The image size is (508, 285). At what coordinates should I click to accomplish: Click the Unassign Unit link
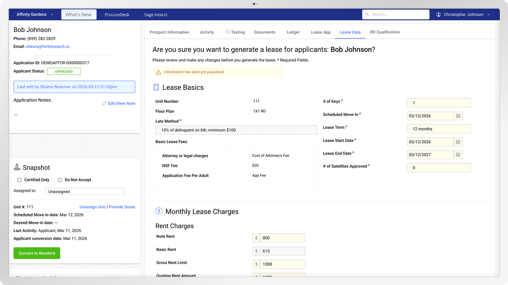click(92, 207)
